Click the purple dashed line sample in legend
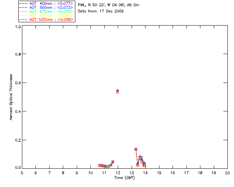Image resolution: width=234 pixels, height=187 pixels. point(23,3)
